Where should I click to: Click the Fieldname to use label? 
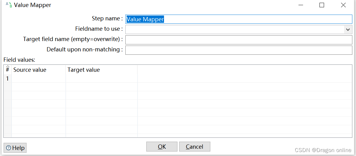coord(99,29)
